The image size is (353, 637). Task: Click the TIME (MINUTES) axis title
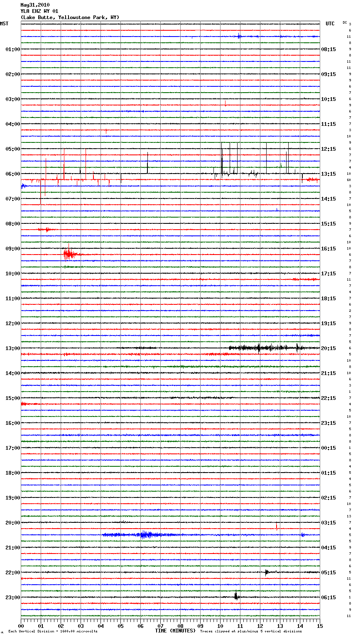(x=175, y=631)
